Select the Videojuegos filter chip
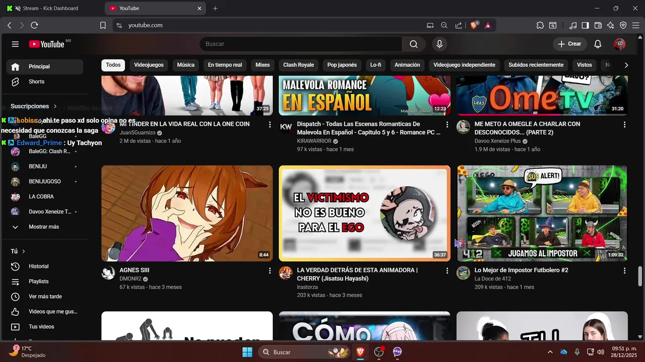The width and height of the screenshot is (645, 362). pos(149,65)
